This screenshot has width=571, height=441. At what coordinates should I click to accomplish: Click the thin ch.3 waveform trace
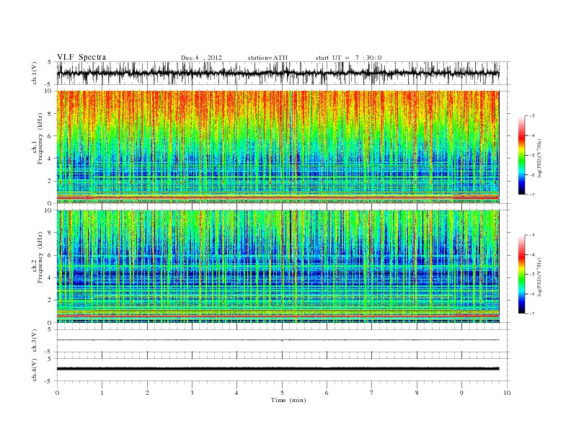point(278,340)
